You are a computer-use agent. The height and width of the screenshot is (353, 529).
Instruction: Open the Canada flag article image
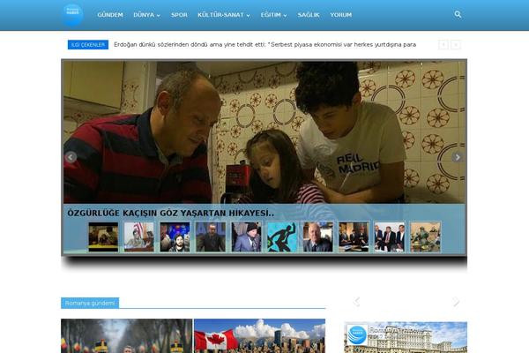point(258,336)
